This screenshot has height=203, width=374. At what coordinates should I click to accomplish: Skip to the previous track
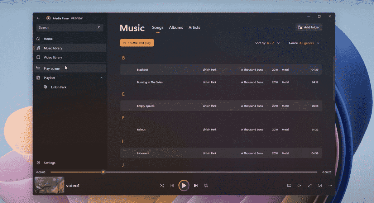(172, 186)
